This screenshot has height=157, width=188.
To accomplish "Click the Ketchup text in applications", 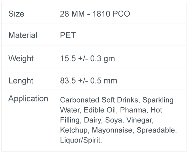I will coord(74,130).
